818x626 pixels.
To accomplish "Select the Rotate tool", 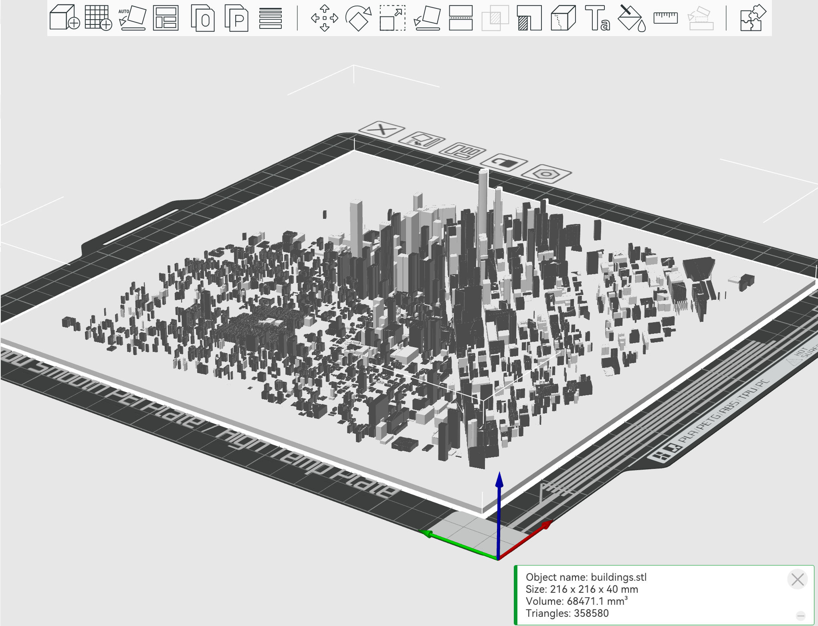I will pyautogui.click(x=358, y=18).
